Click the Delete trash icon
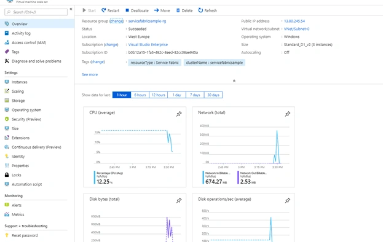Image resolution: width=383 pixels, height=242 pixels. coord(178,10)
